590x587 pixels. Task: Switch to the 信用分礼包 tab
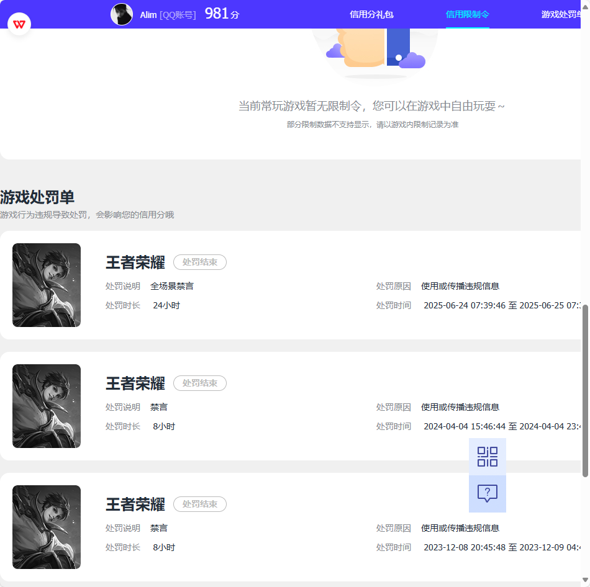pos(371,14)
